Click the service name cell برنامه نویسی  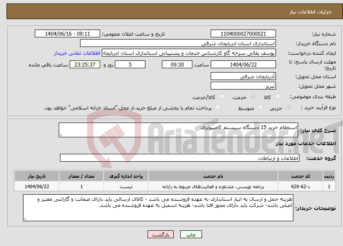click(x=213, y=186)
